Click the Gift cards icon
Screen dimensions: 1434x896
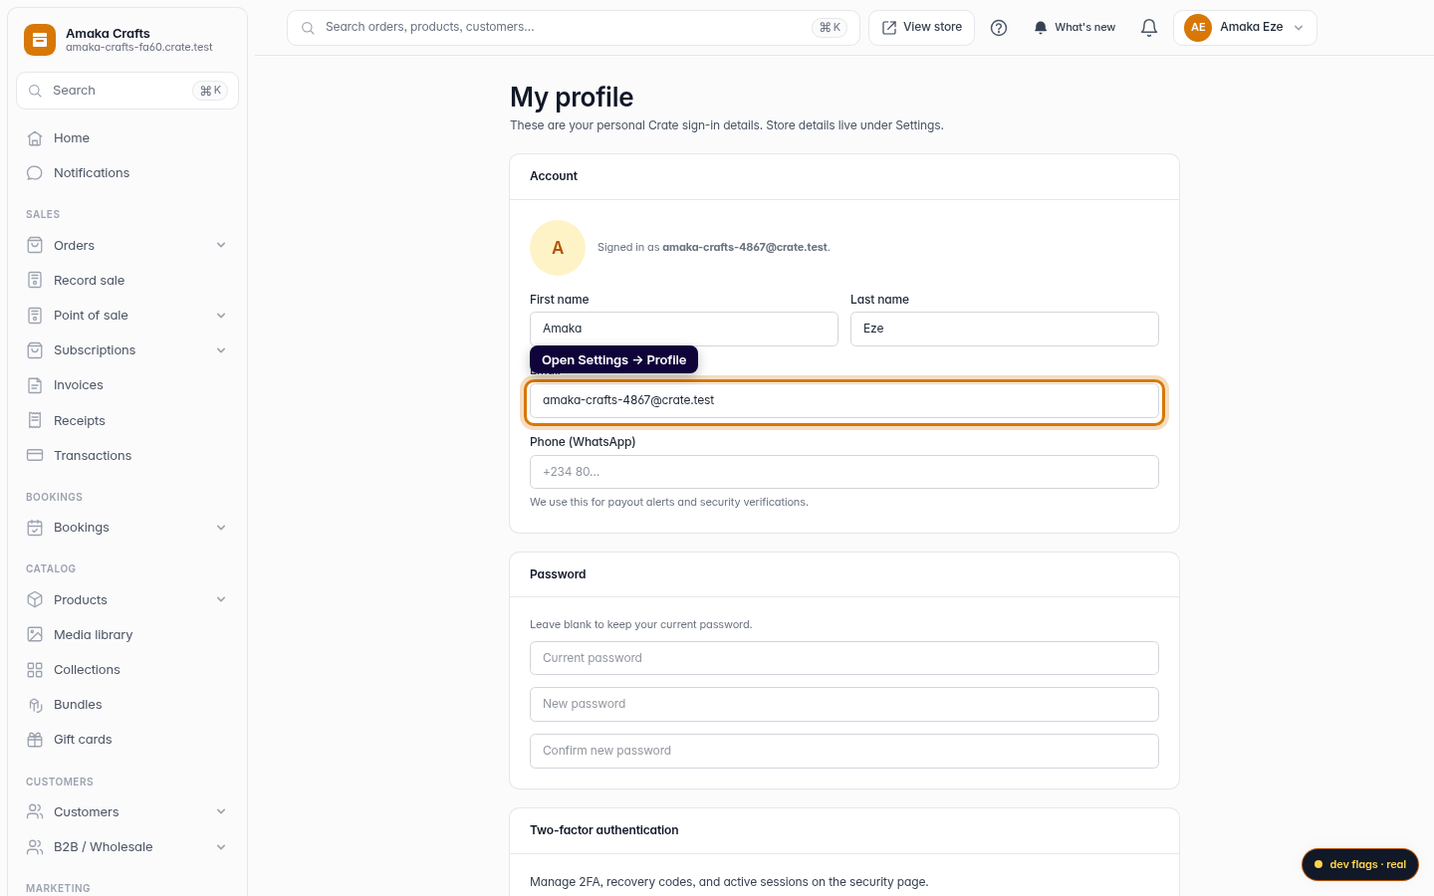(35, 740)
